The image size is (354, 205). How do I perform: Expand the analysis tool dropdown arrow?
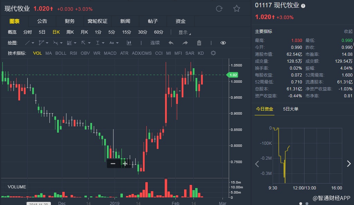tap(75, 43)
